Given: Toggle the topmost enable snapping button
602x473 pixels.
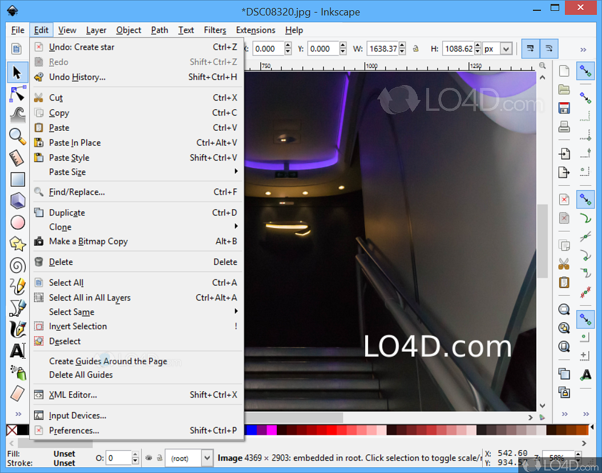Looking at the screenshot, I should 585,71.
